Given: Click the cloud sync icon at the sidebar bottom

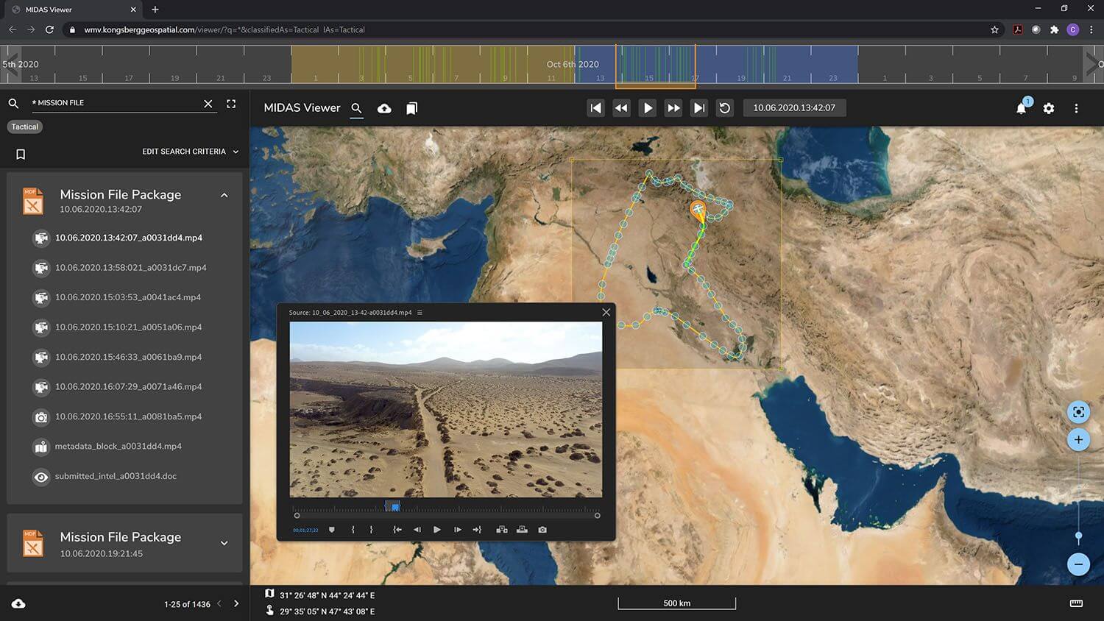Looking at the screenshot, I should (x=18, y=603).
